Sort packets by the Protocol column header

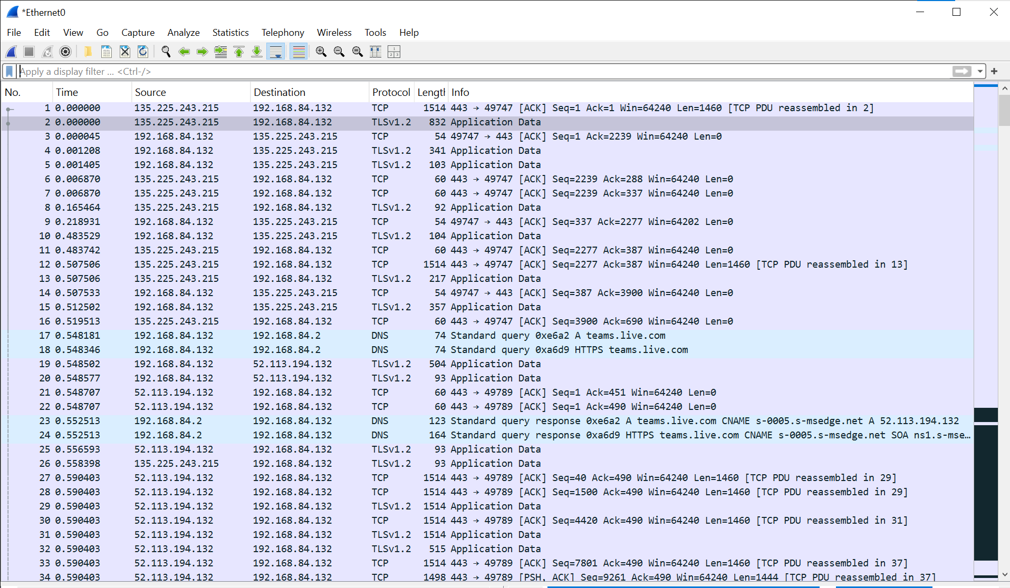pos(391,92)
